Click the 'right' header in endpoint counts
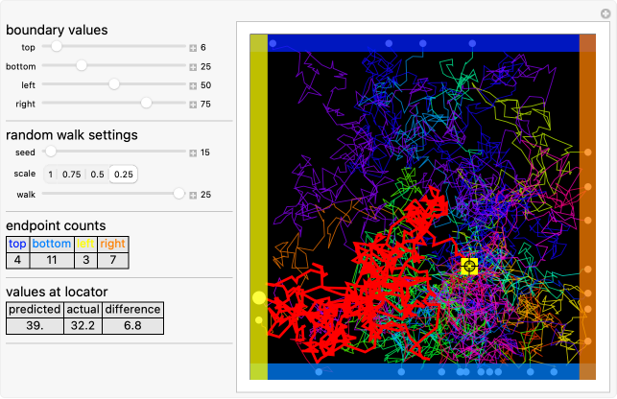Viewport: 617px width, 399px height. pos(113,244)
